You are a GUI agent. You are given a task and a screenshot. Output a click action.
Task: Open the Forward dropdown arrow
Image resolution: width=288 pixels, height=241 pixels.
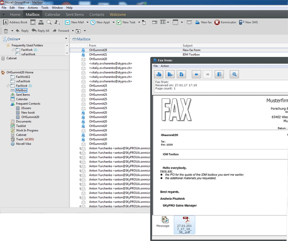(x=73, y=31)
